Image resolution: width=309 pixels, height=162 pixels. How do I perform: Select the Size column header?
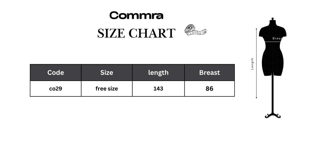click(x=107, y=73)
